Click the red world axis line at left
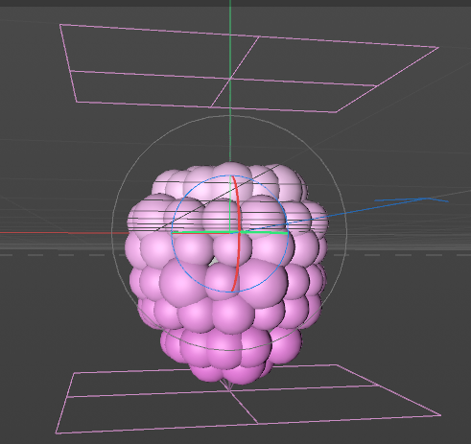The width and height of the screenshot is (471, 444). (x=64, y=233)
